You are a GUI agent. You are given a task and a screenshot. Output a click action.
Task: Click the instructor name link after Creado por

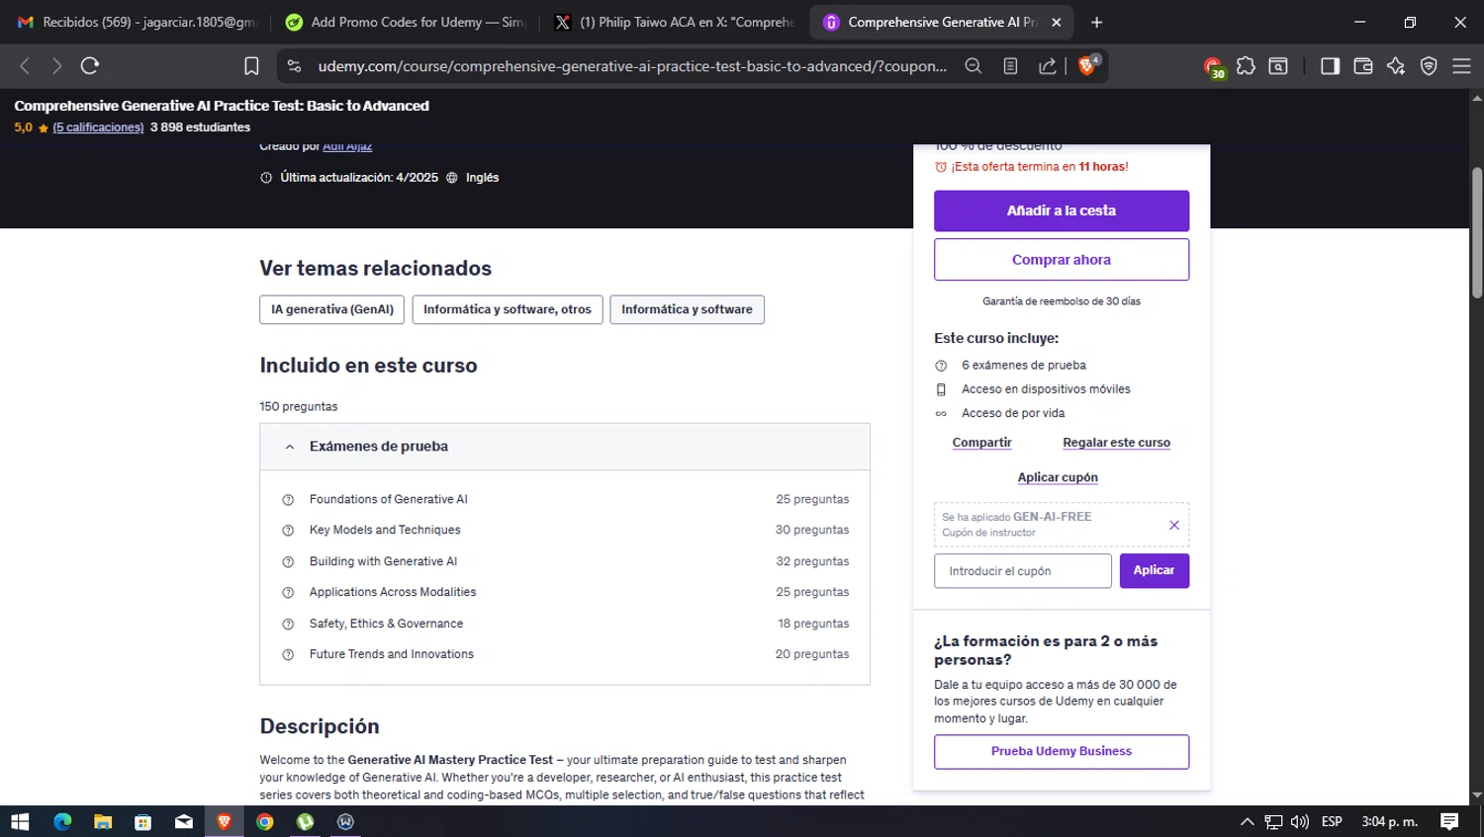(347, 146)
